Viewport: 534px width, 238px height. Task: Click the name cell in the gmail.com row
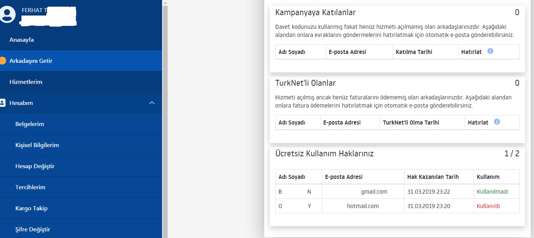(x=299, y=192)
